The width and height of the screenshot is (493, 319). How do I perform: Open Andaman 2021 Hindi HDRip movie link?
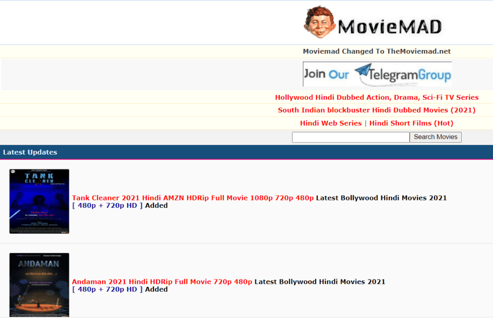pos(162,281)
